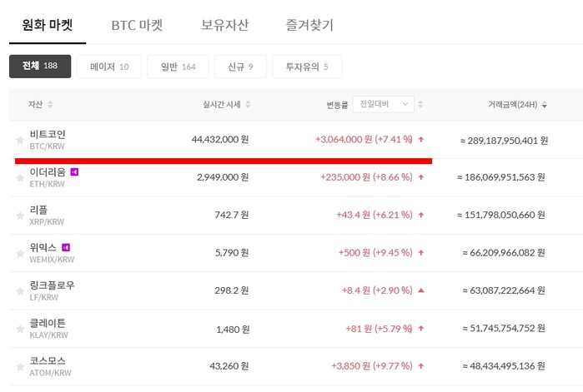Sort by 실시간 시세 column arrows
Image resolution: width=583 pixels, height=392 pixels.
point(248,105)
